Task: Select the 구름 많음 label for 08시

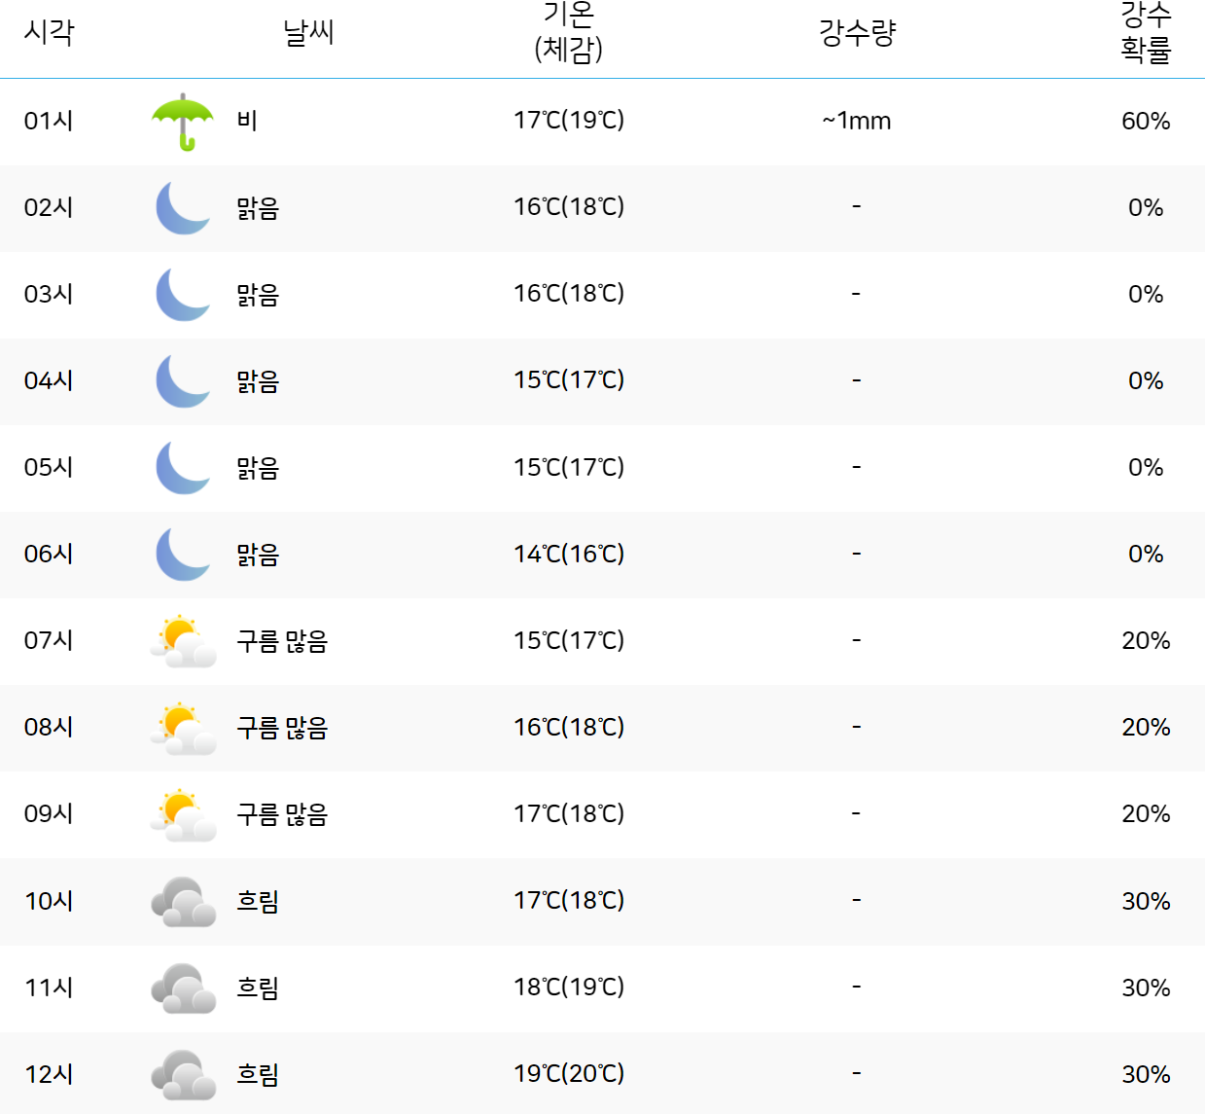Action: [x=282, y=727]
